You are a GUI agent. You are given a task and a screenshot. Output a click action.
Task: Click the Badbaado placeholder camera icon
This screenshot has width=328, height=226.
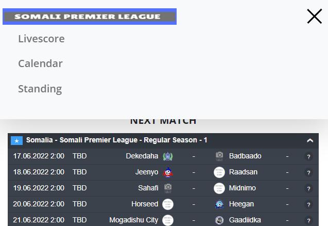point(219,156)
